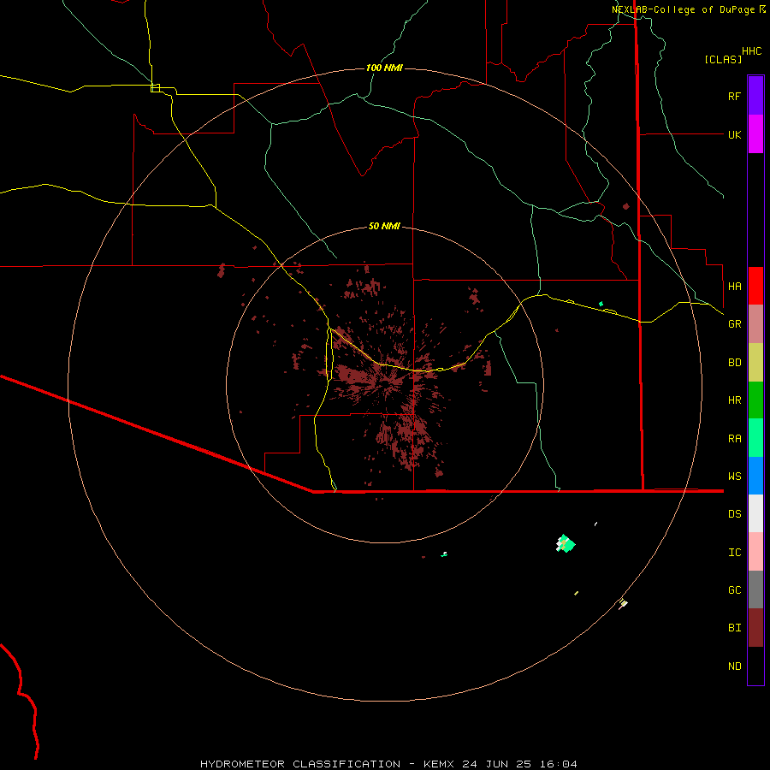Select the GC legend label
770x770 pixels.
(734, 590)
